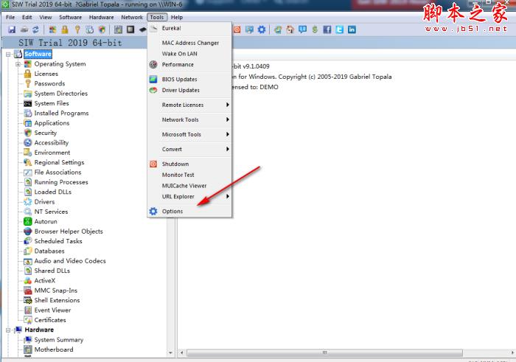Viewport: 516px width, 362px height.
Task: Open the View menu
Action: (46, 17)
